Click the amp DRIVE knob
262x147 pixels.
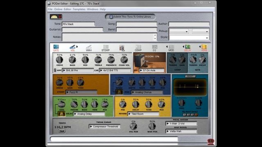(x=59, y=60)
